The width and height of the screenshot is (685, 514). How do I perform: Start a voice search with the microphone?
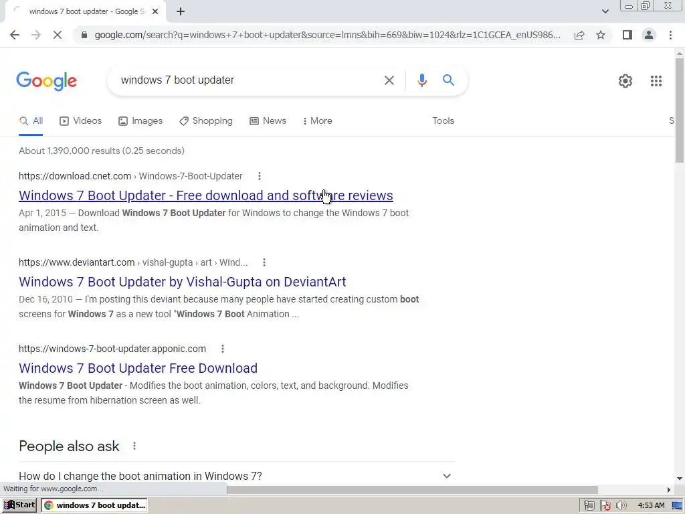coord(421,80)
